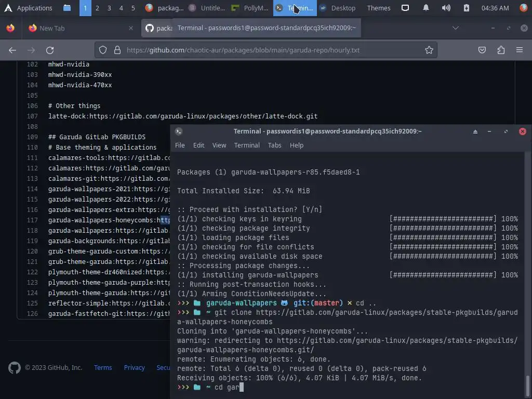532x399 pixels.
Task: Switch to workspace 3
Action: point(109,8)
